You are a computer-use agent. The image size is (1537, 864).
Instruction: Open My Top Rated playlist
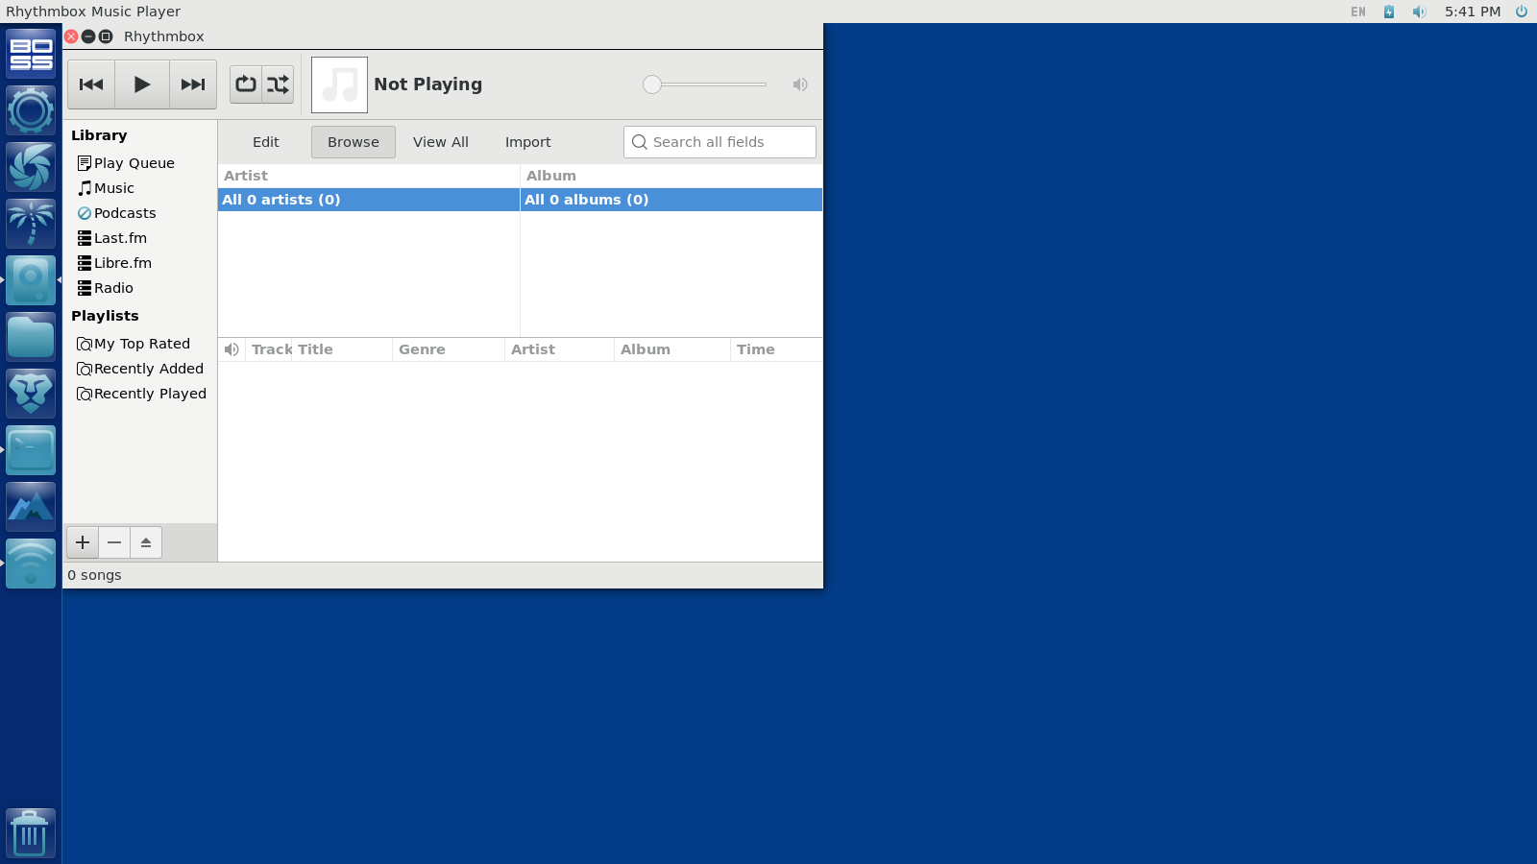click(x=140, y=344)
